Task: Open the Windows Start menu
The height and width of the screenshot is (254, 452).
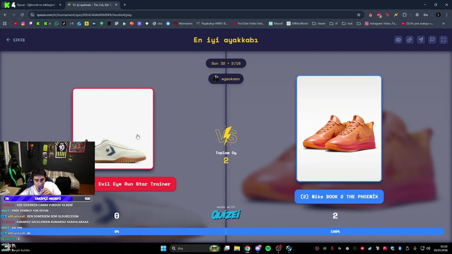Action: coord(163,248)
